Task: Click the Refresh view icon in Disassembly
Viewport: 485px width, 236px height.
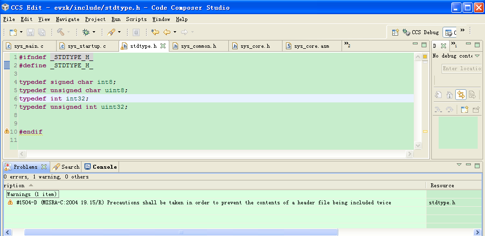Action: (x=438, y=95)
